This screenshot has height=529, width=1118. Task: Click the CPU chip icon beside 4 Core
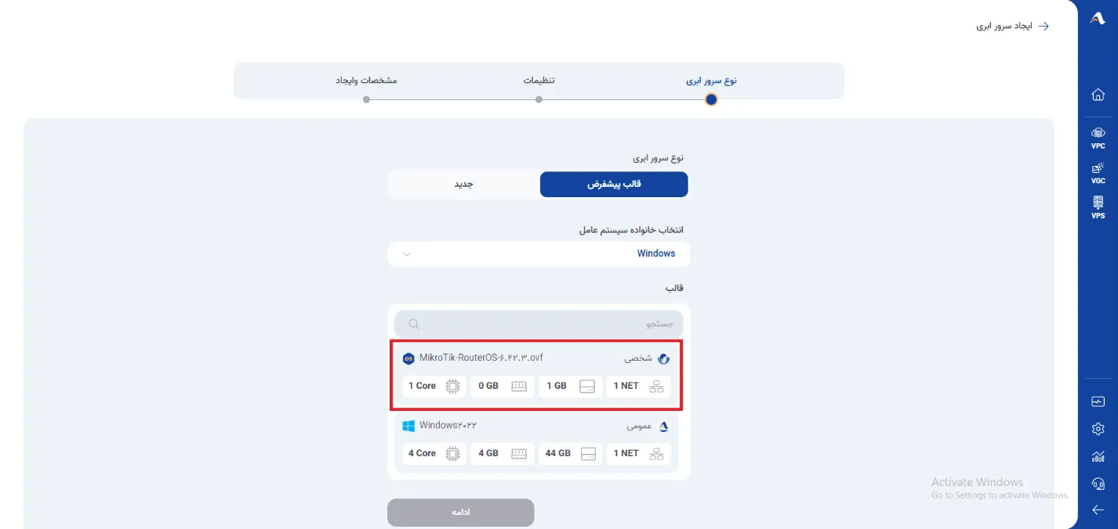pyautogui.click(x=452, y=453)
